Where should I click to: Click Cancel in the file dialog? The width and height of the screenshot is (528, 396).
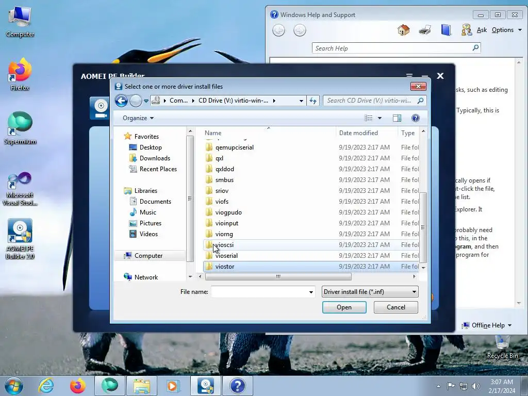396,307
